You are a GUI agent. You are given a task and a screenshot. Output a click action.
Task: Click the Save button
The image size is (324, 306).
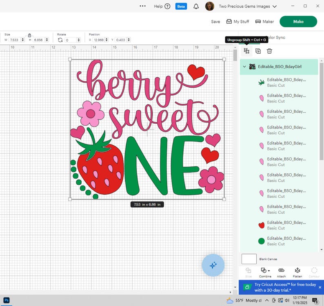click(x=215, y=22)
